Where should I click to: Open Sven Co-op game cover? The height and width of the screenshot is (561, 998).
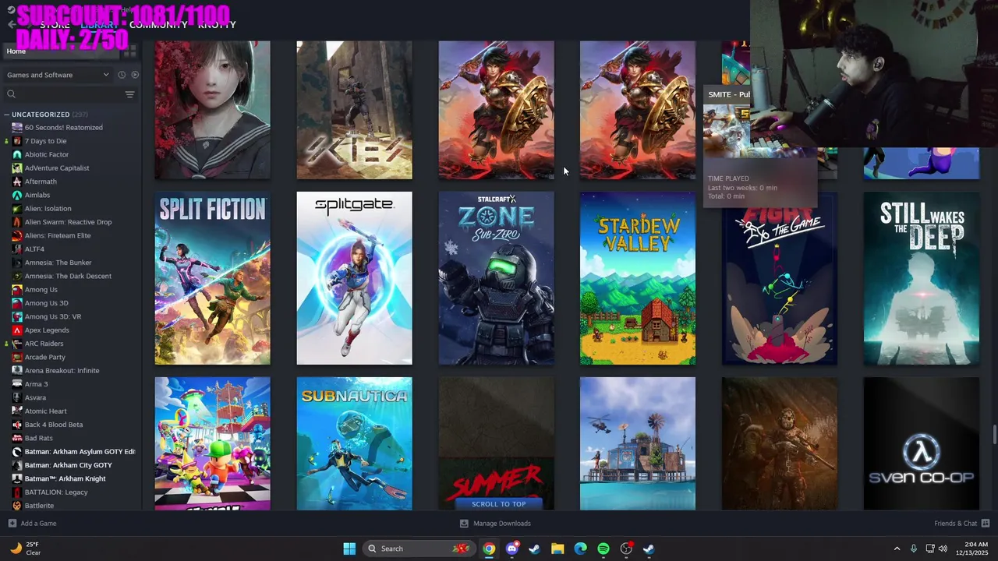tap(922, 443)
